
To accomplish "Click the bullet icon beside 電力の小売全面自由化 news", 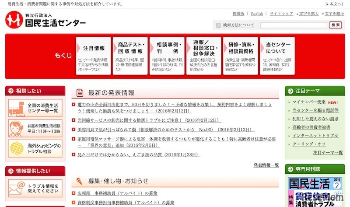I will click(73, 104).
